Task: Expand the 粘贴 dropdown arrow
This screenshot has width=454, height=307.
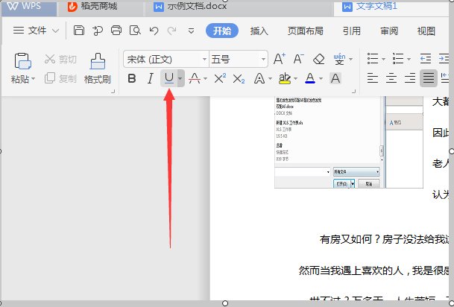Action: (x=34, y=79)
